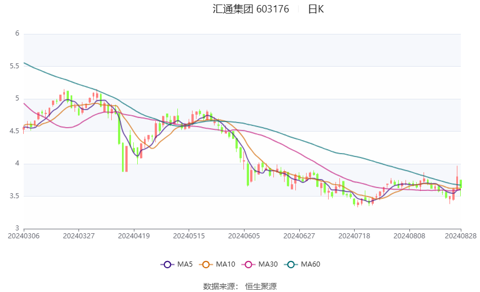The height and width of the screenshot is (292, 480).
Task: Click the MA60 legend label text
Action: (x=311, y=264)
